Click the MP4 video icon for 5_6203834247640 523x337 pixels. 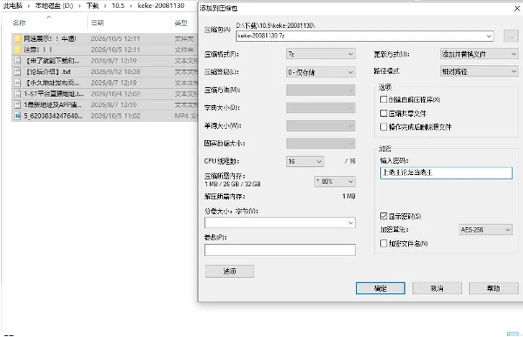[x=17, y=116]
